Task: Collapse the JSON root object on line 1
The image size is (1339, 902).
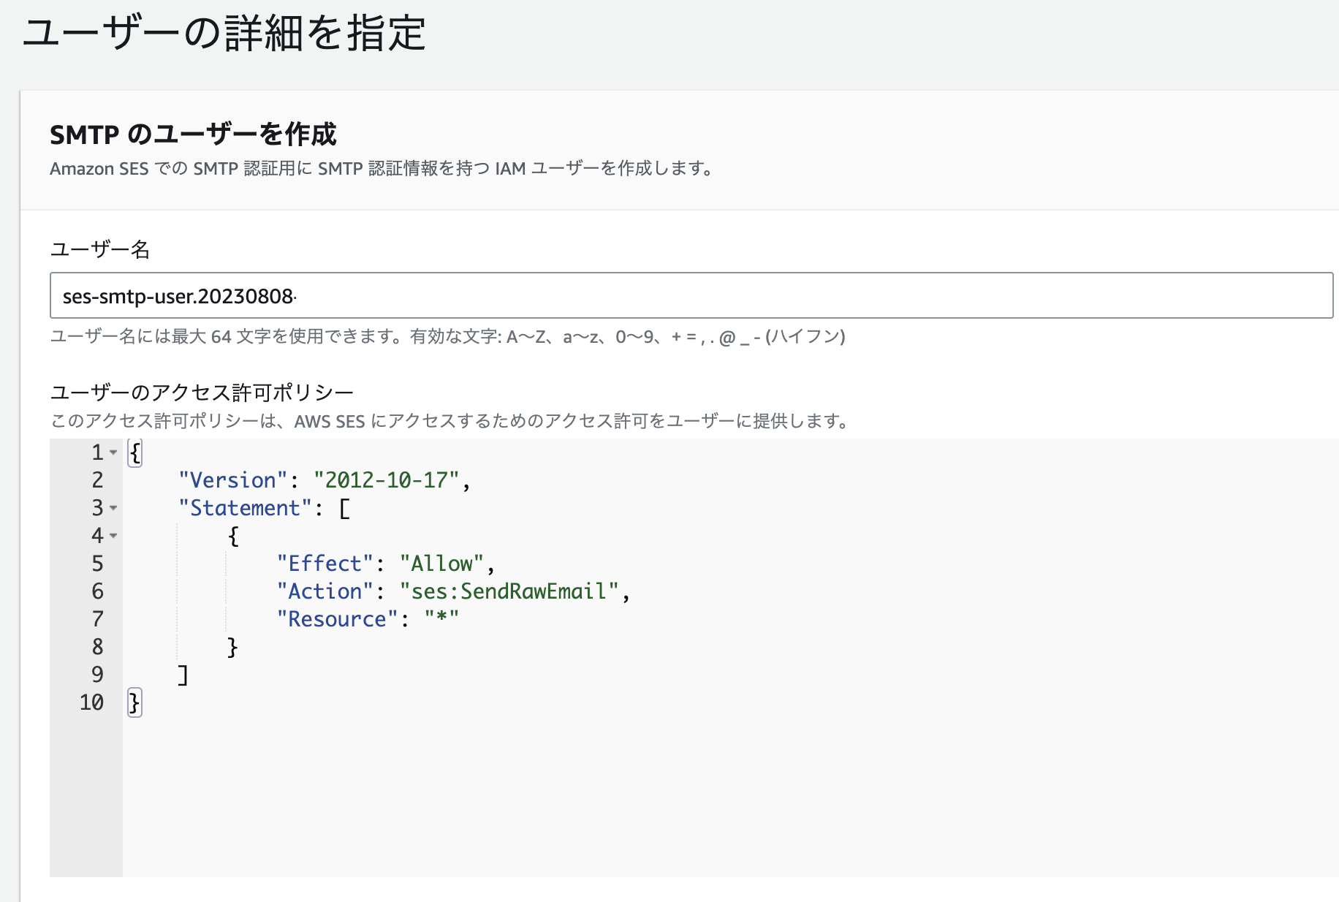Action: [x=113, y=453]
